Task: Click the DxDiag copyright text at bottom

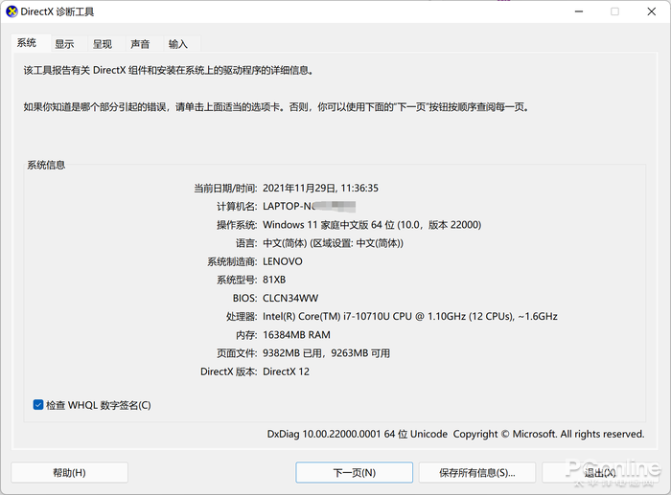Action: 455,434
